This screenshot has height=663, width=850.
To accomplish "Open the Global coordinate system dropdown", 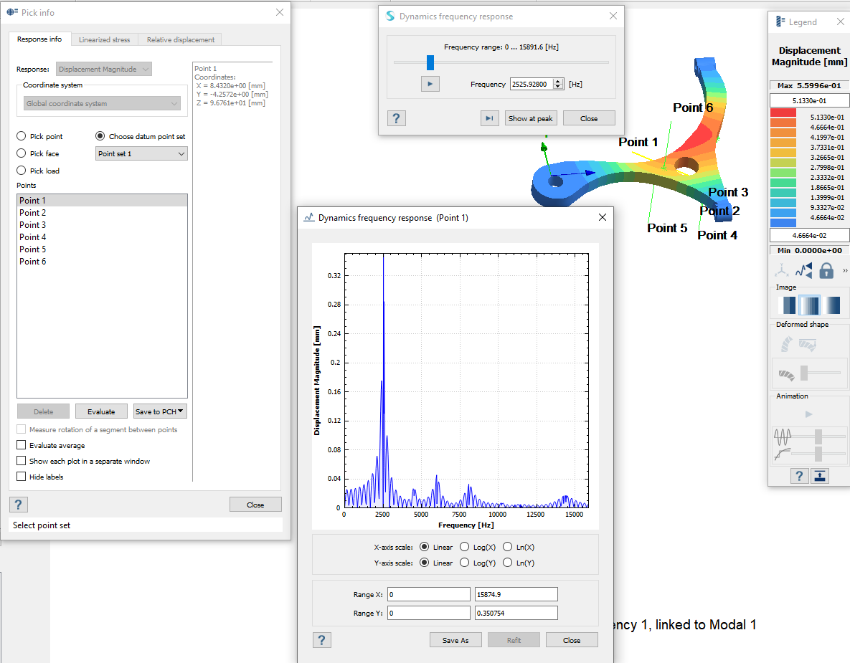I will tap(102, 103).
